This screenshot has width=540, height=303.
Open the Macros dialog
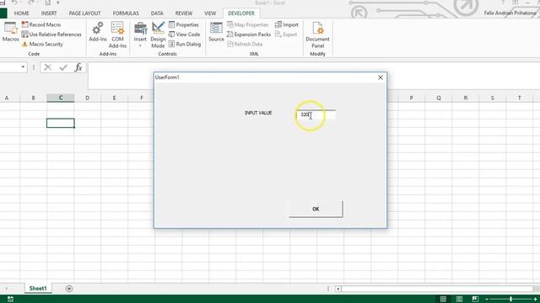click(10, 32)
